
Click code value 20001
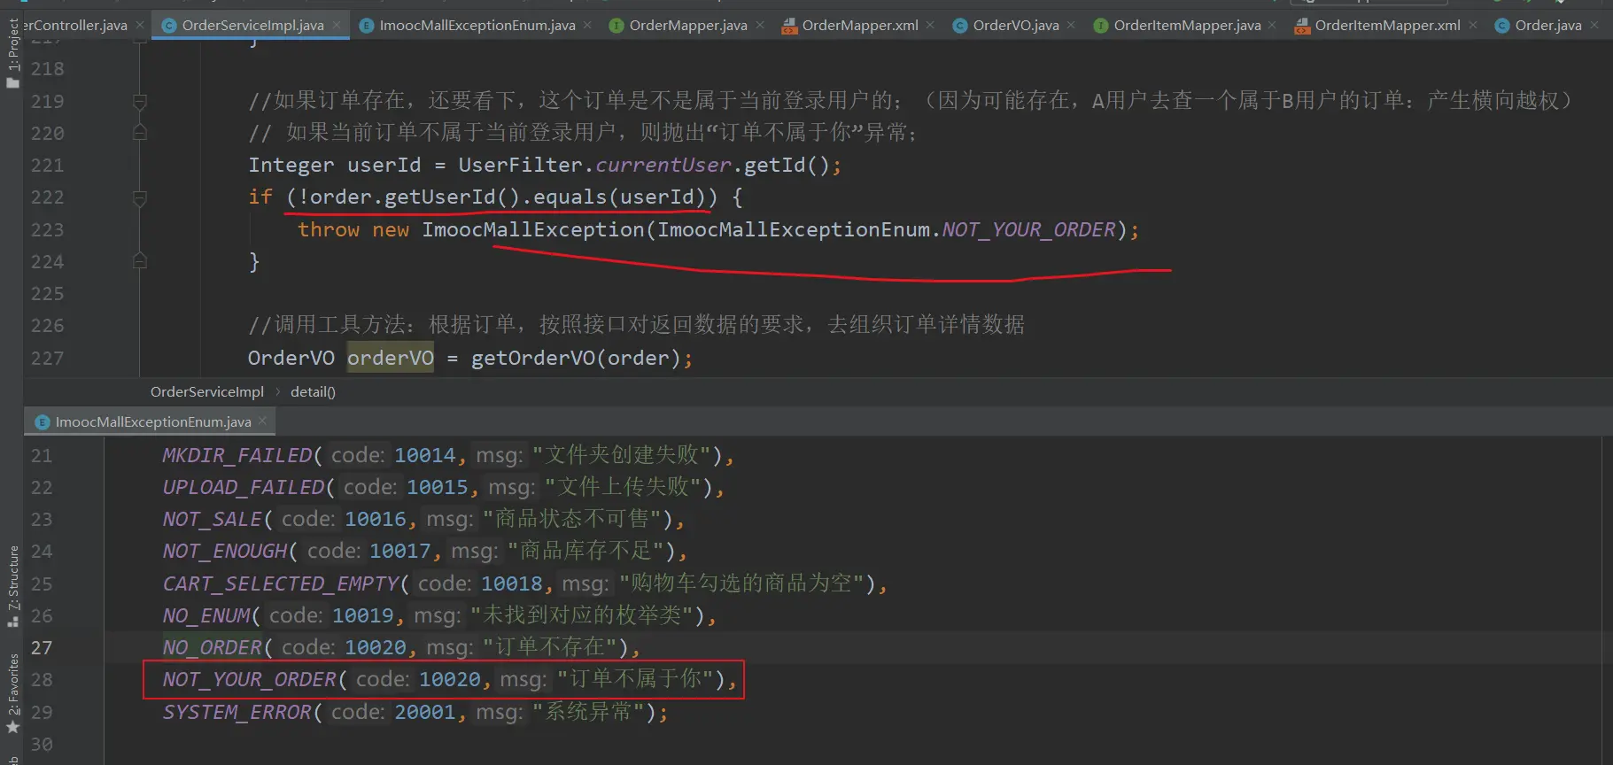point(425,712)
